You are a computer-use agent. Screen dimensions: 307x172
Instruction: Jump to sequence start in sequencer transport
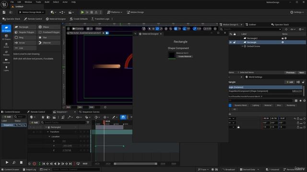44,164
